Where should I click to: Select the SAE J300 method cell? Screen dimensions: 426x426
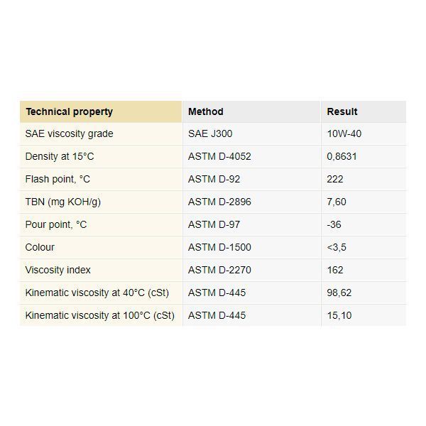click(x=252, y=133)
